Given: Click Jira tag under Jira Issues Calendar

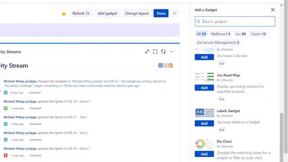Looking at the screenshot, I should (221, 63).
